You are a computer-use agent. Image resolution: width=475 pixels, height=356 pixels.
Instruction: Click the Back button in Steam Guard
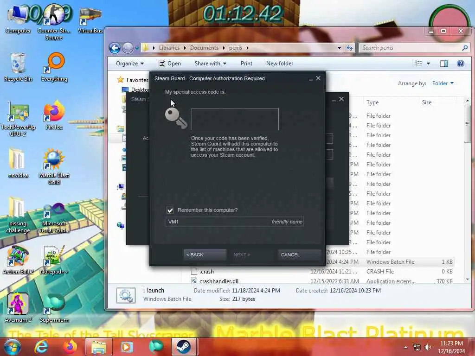205,254
